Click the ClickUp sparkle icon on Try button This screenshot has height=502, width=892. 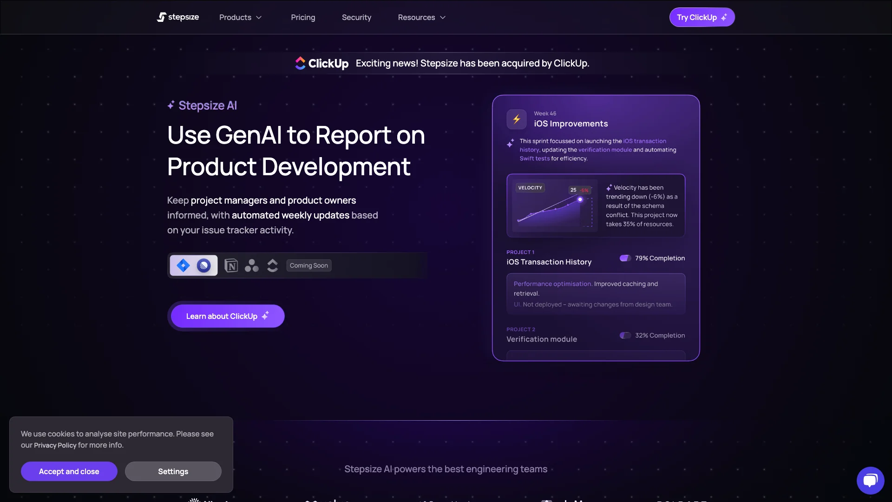coord(723,17)
